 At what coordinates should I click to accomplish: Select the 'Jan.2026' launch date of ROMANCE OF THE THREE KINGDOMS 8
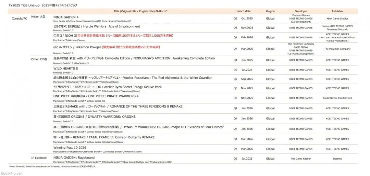(x=247, y=108)
